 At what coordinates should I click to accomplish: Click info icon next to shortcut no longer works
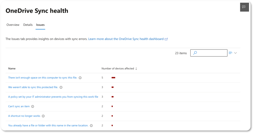43,116
